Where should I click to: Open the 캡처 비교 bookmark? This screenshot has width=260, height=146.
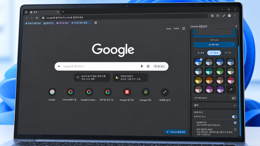pos(48,23)
